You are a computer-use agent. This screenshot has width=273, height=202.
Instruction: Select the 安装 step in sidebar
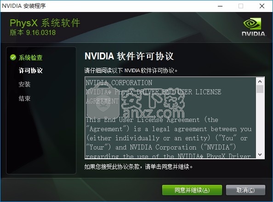point(24,84)
